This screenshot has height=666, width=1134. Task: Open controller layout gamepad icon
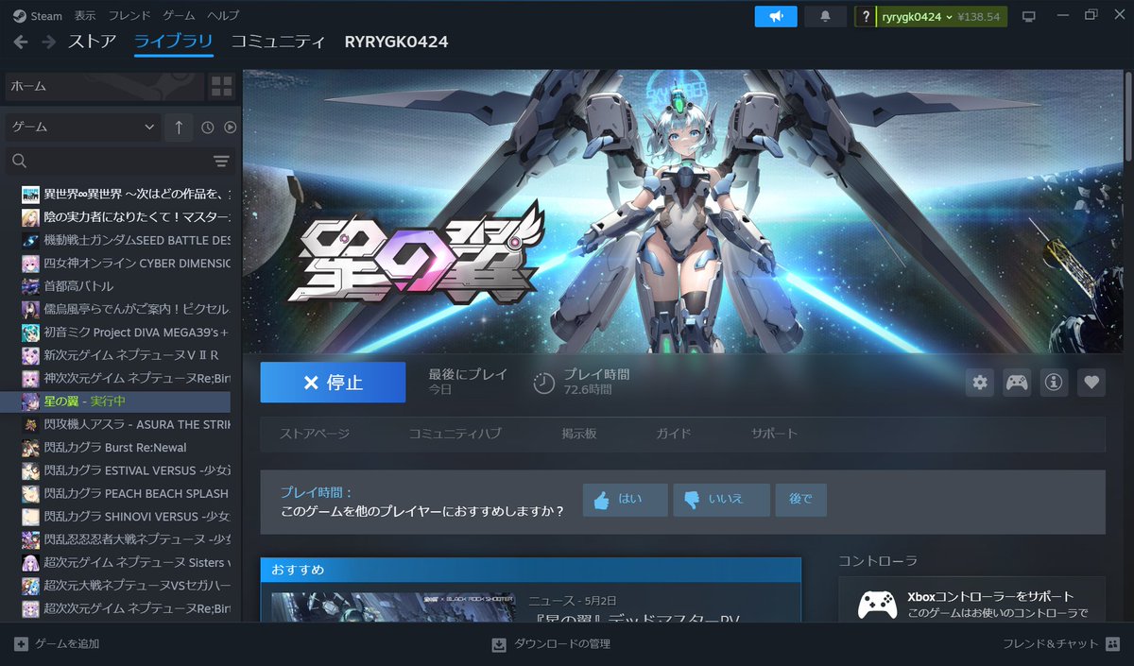[1017, 383]
